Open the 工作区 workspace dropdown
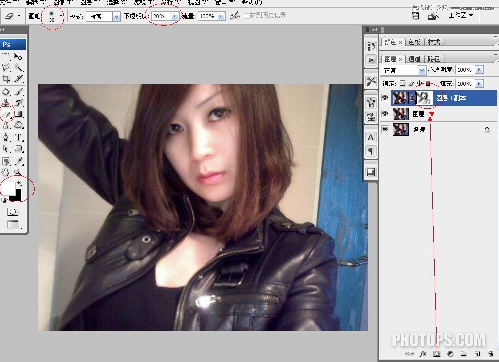Viewport: 499px width, 362px height. 461,15
